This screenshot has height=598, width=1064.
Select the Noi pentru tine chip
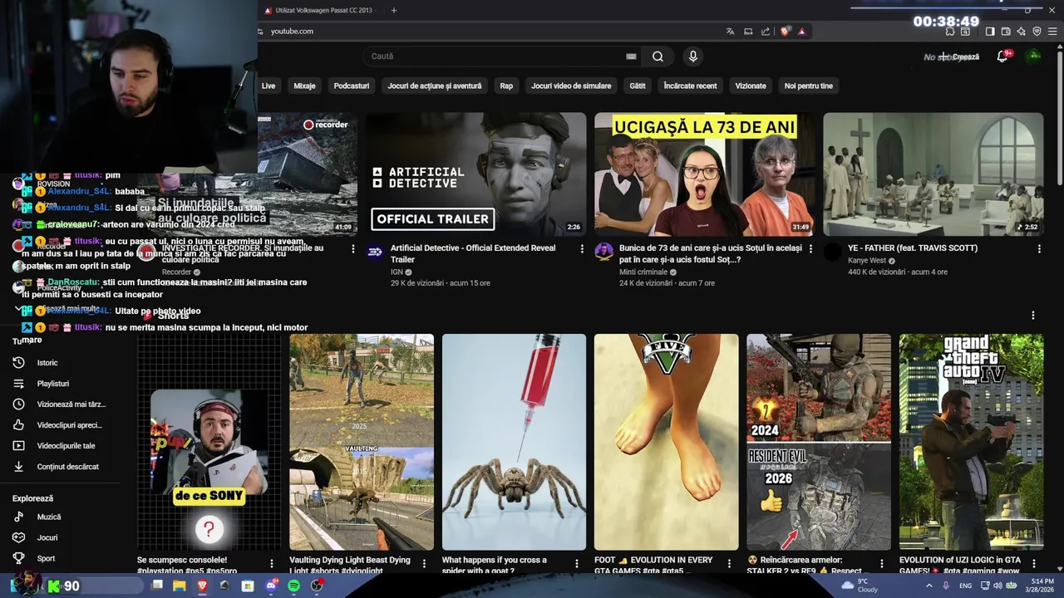(809, 86)
